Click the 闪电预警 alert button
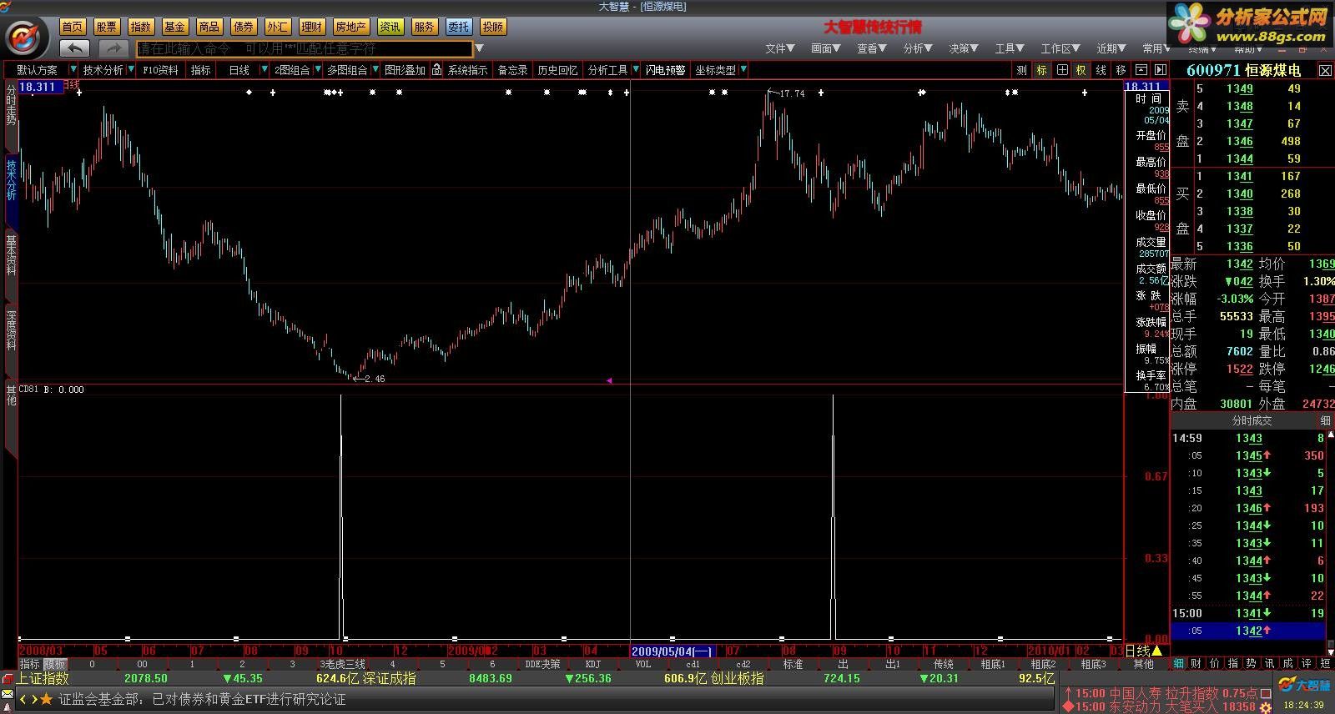This screenshot has height=714, width=1335. pyautogui.click(x=665, y=70)
